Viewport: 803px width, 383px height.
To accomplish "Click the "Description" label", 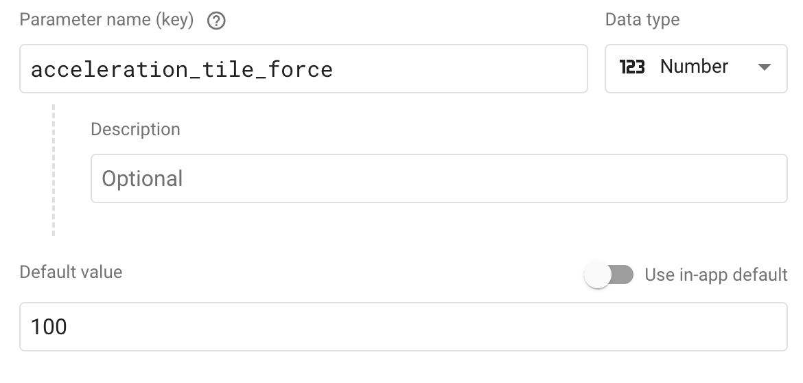I will [x=135, y=130].
